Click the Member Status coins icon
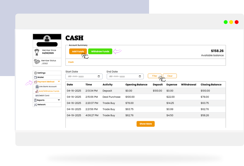The image size is (244, 166). tap(37, 62)
